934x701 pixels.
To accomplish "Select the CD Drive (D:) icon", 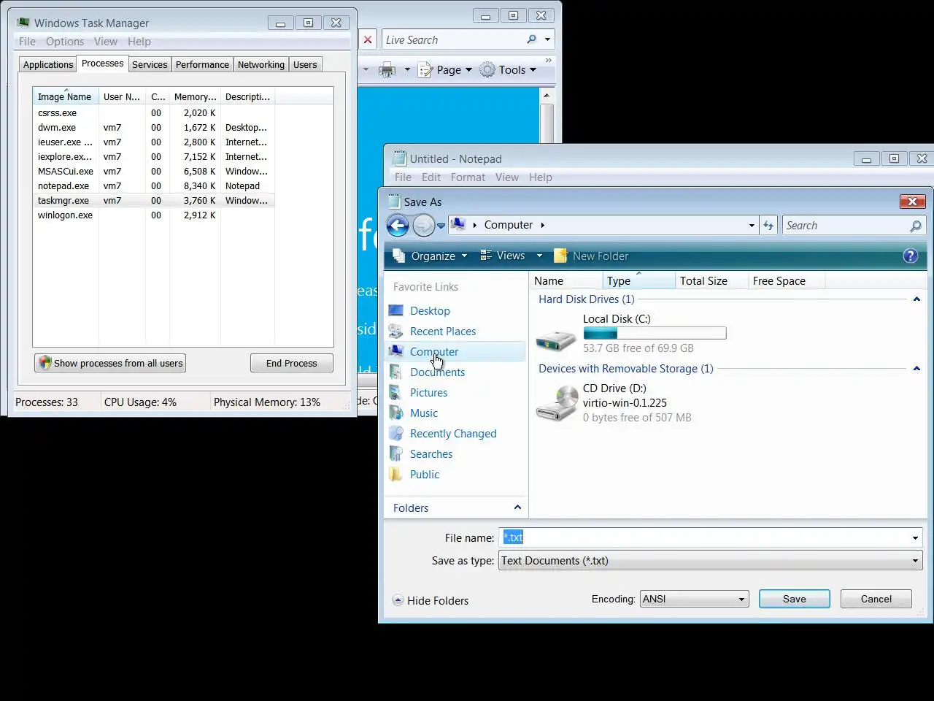I will click(x=556, y=403).
